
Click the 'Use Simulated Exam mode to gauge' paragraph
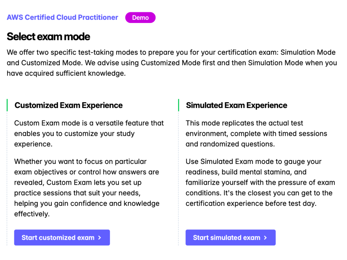[x=260, y=182]
